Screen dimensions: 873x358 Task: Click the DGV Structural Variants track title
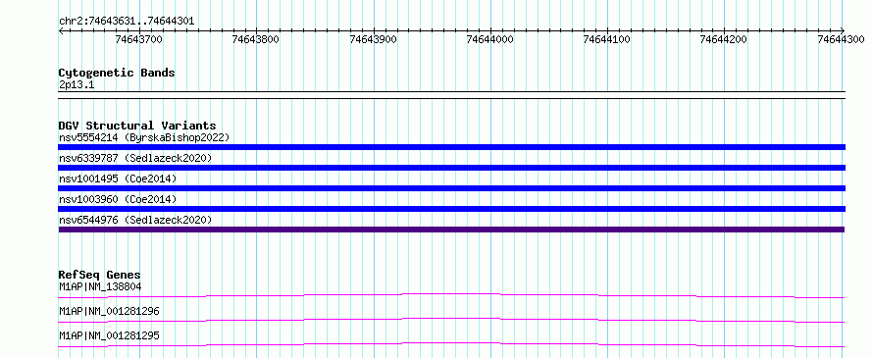click(x=137, y=126)
